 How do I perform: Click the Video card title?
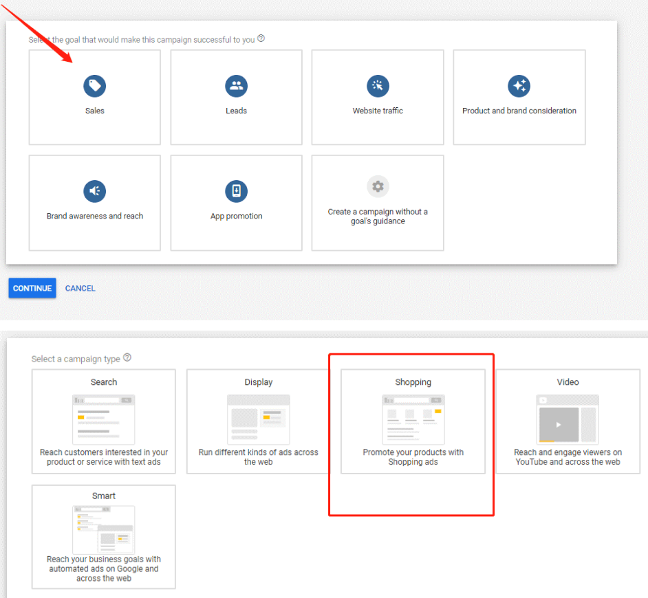pyautogui.click(x=568, y=382)
